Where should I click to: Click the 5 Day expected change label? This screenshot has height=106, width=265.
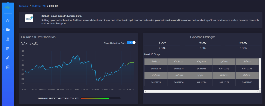click(203, 43)
